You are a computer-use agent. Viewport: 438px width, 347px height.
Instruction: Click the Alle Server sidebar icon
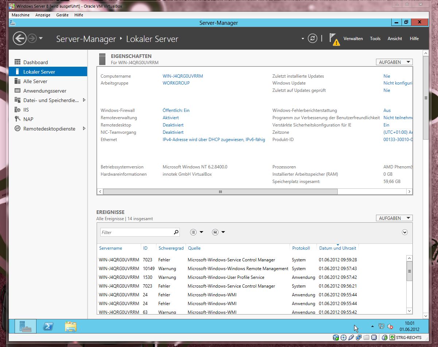click(x=17, y=81)
